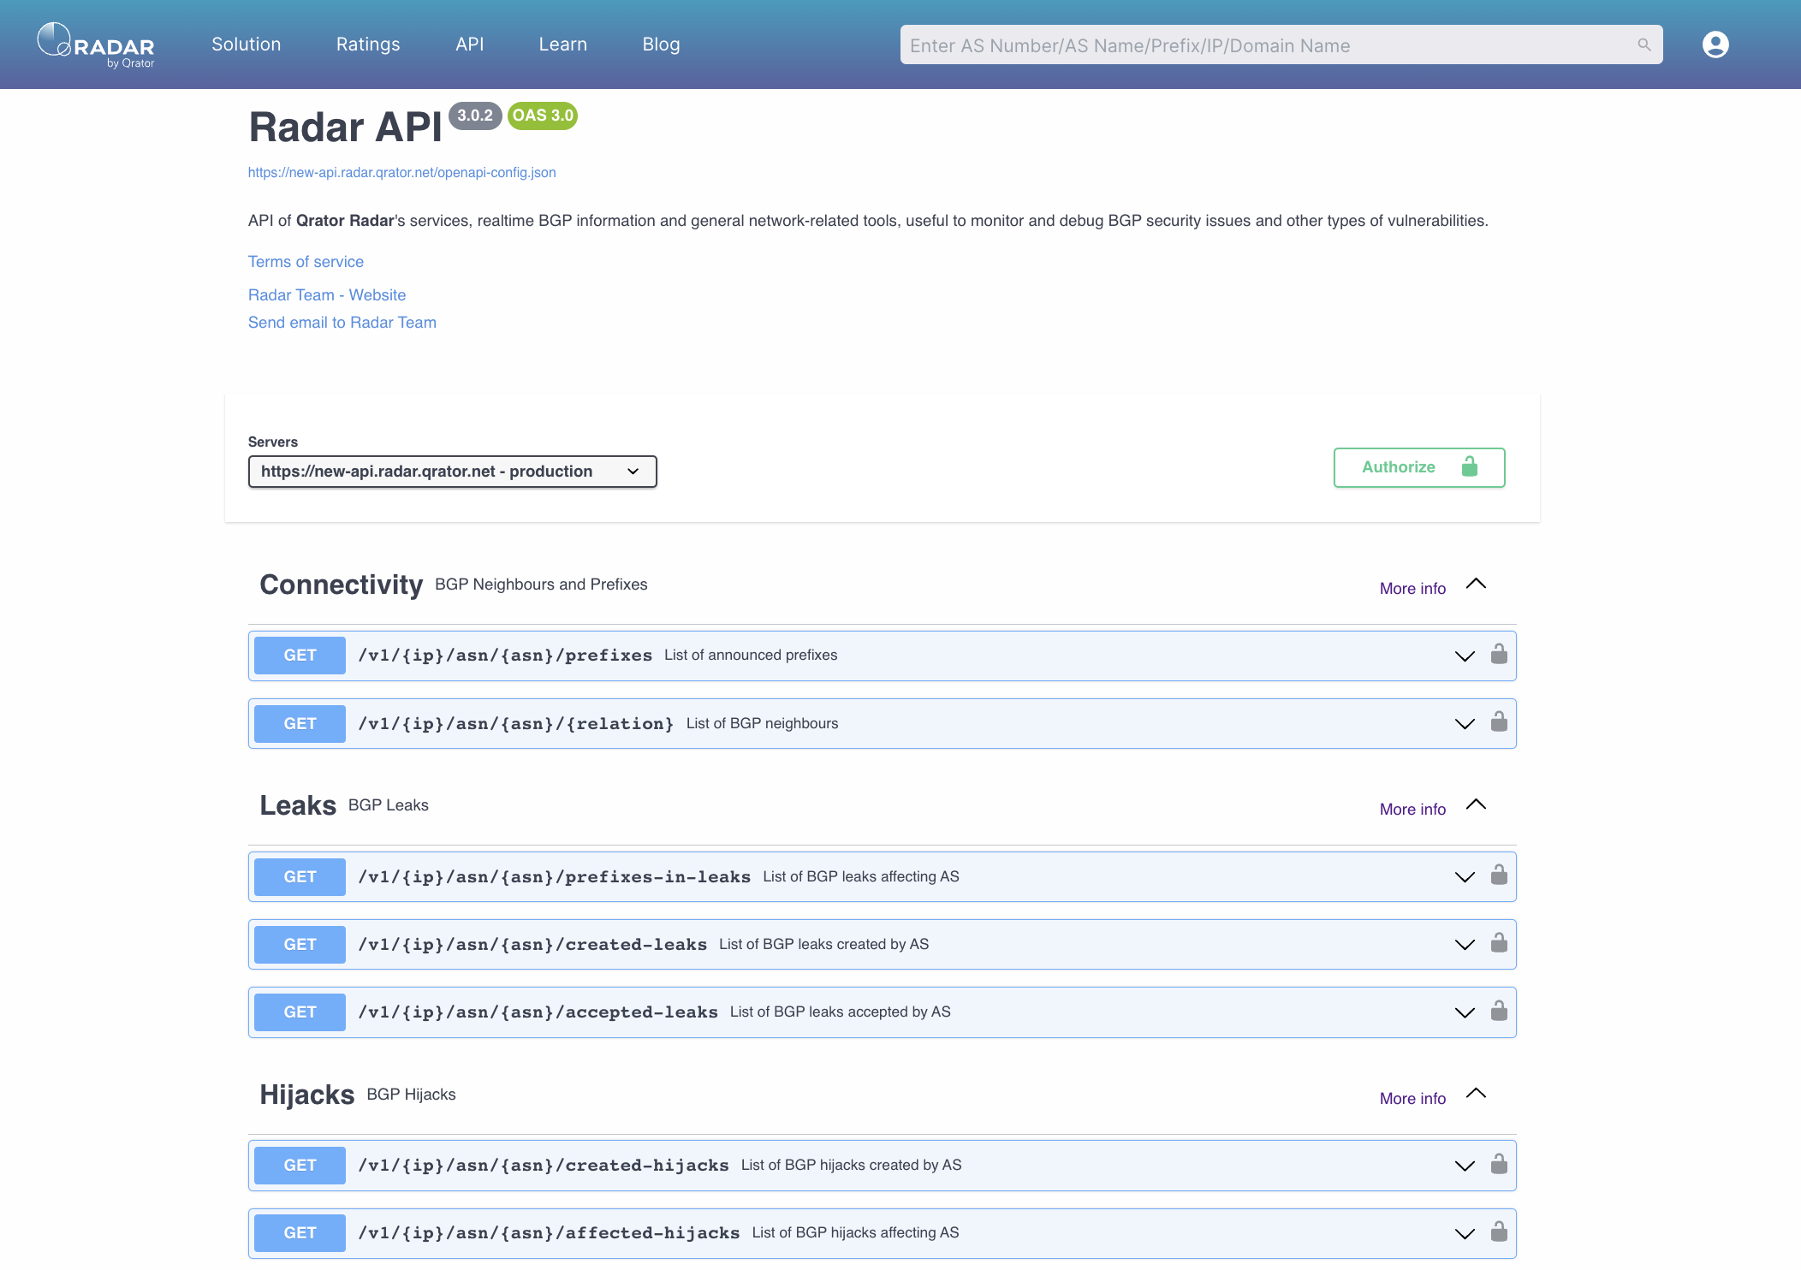Open the user account profile icon
This screenshot has height=1270, width=1801.
1715,45
